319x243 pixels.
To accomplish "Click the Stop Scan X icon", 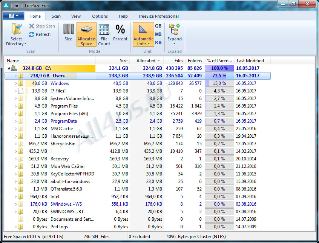I will [x=32, y=26].
